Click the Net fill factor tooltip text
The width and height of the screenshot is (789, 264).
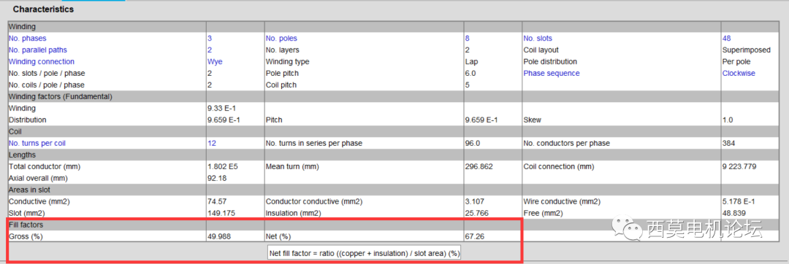coord(365,254)
